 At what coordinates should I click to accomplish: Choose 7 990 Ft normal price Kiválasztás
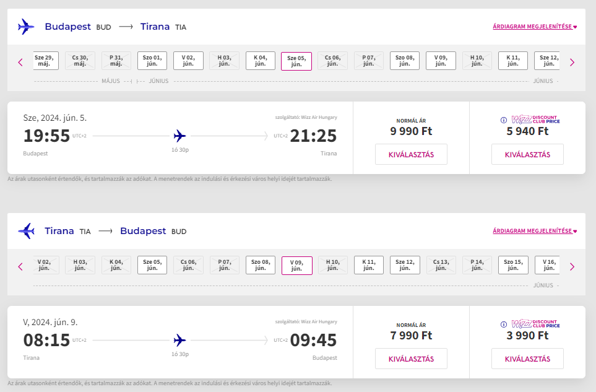tap(411, 359)
